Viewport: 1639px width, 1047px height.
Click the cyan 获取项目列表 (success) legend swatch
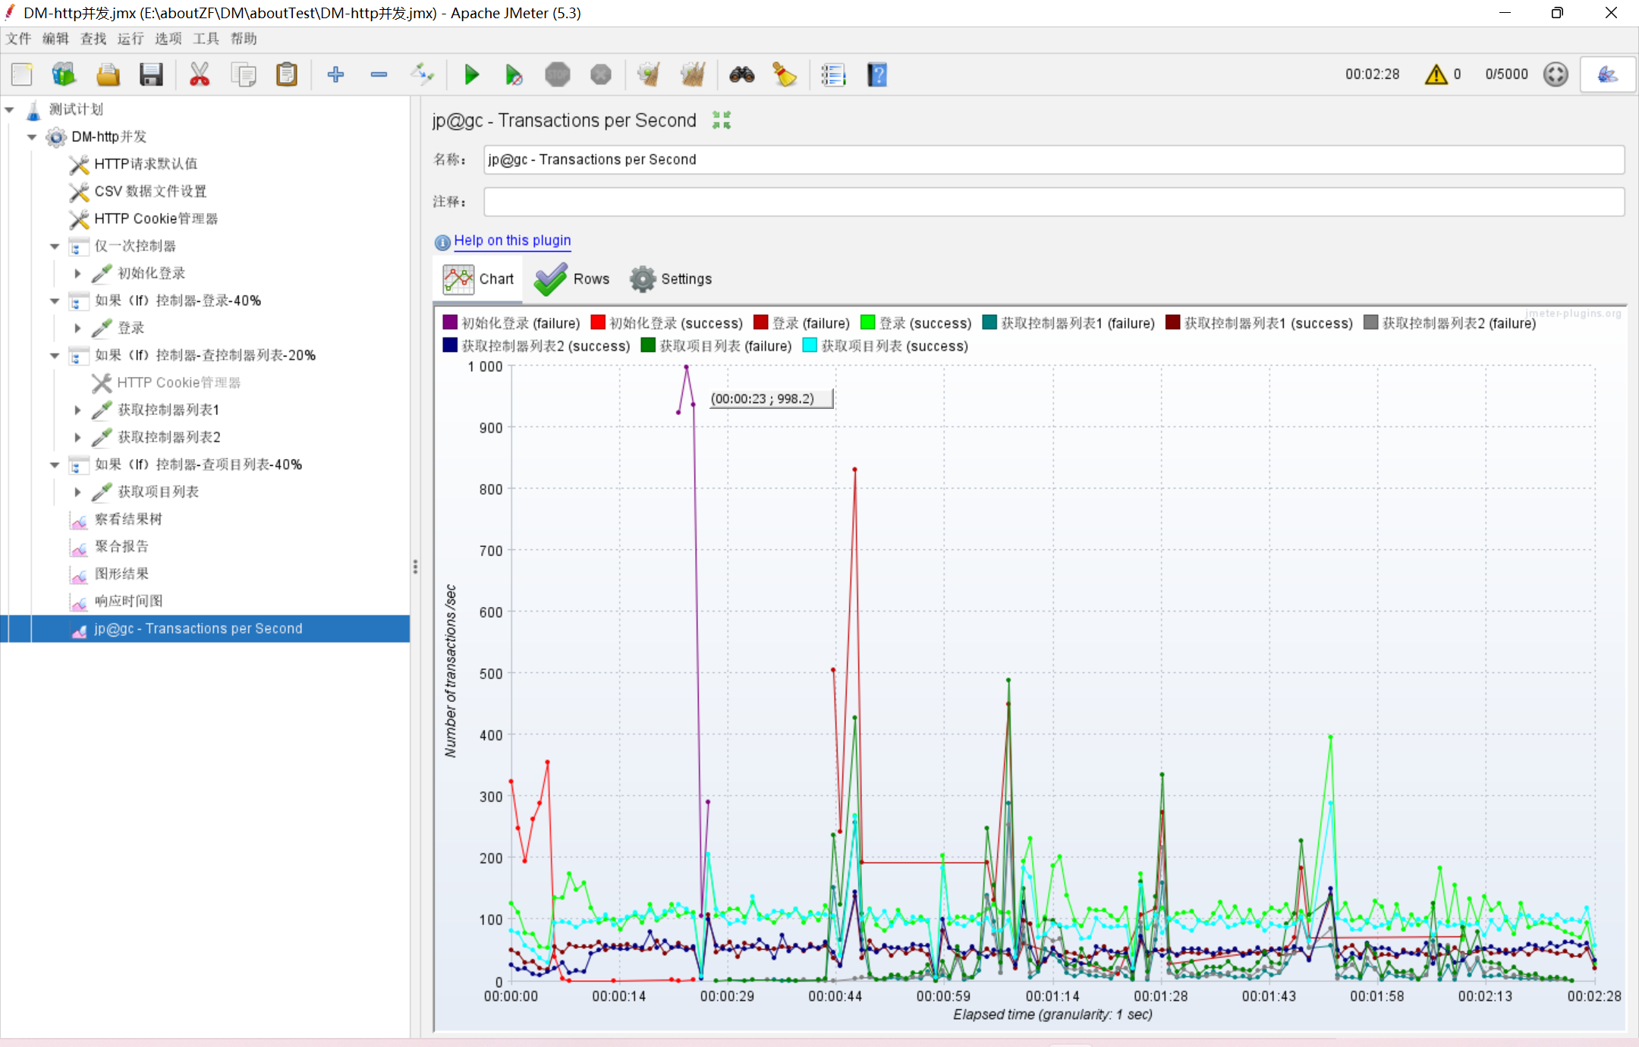(x=810, y=346)
